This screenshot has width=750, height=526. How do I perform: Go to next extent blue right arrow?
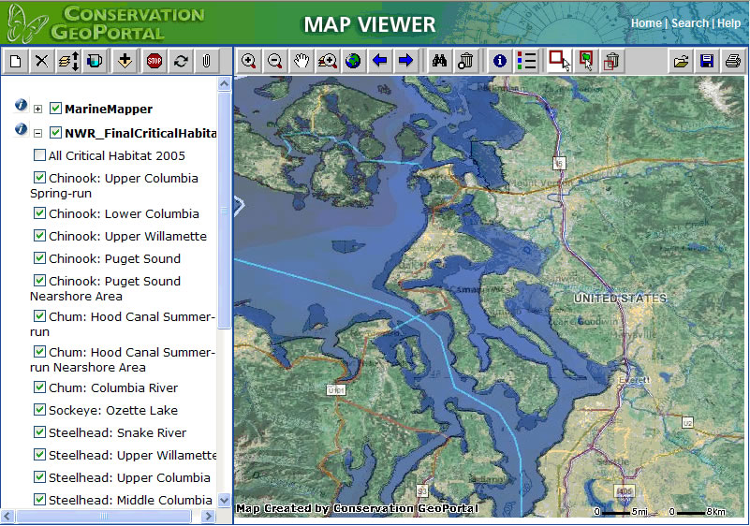405,61
